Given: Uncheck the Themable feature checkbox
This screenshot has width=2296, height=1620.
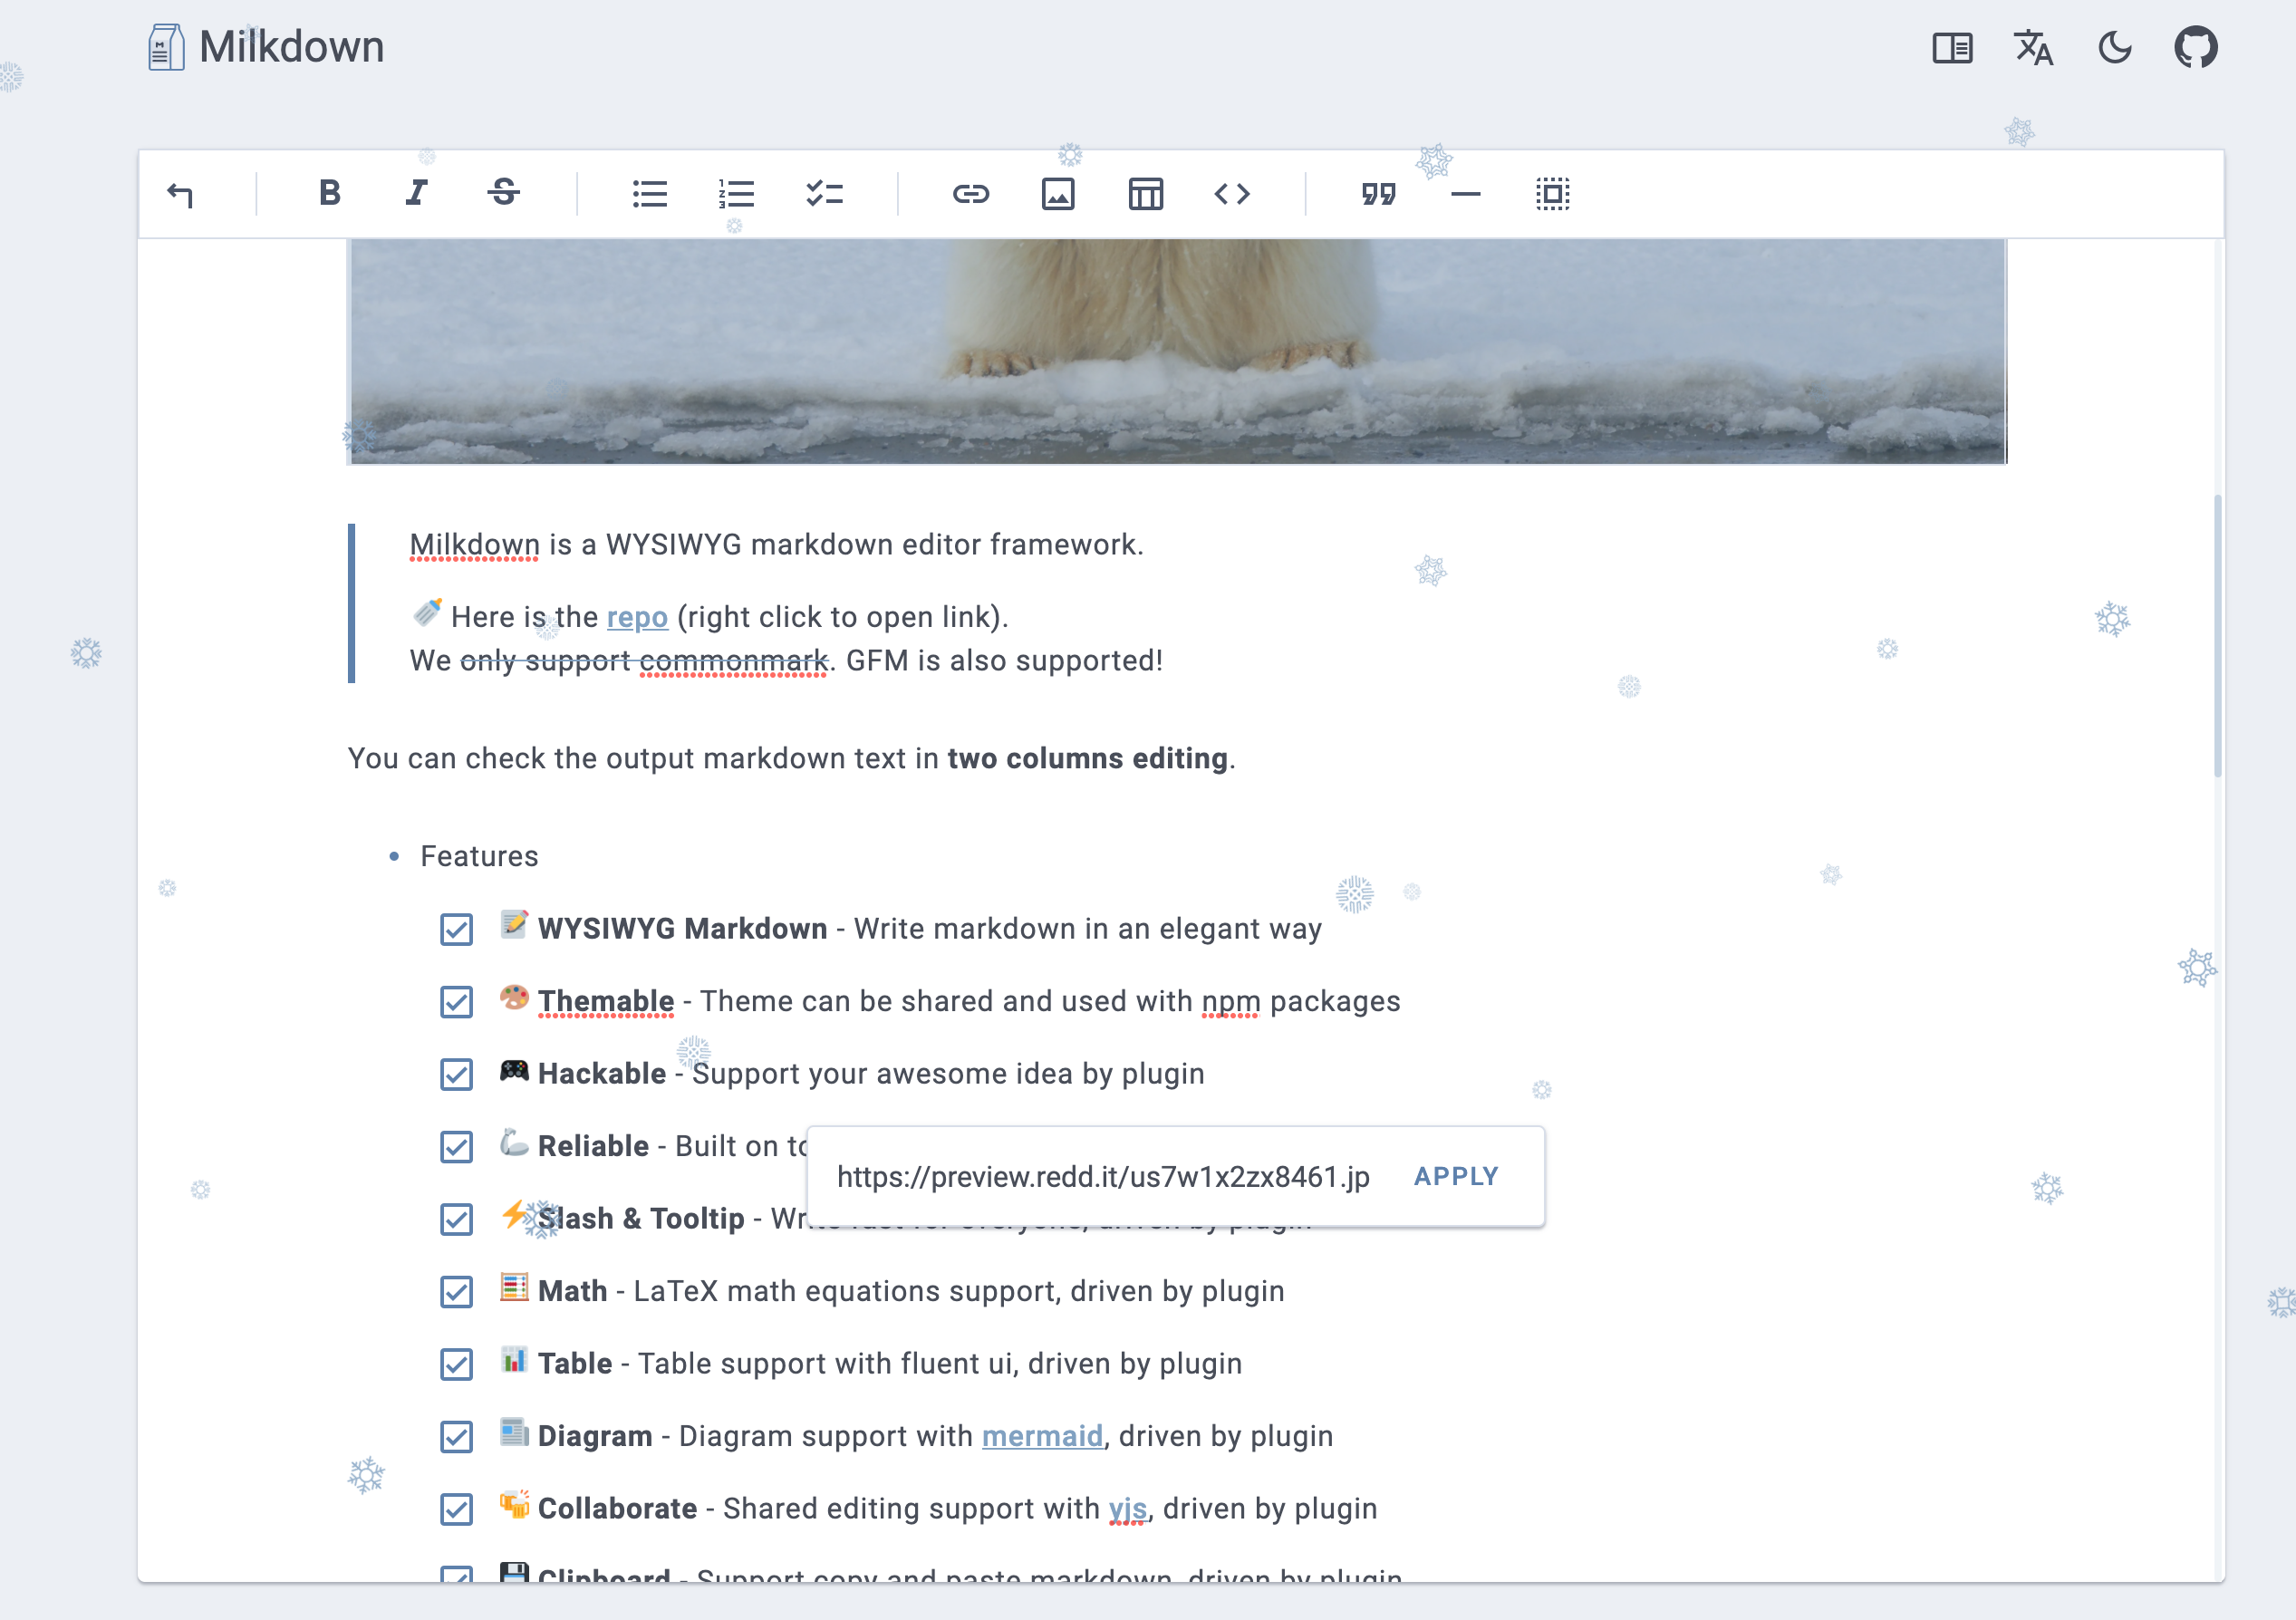Looking at the screenshot, I should coord(456,1002).
